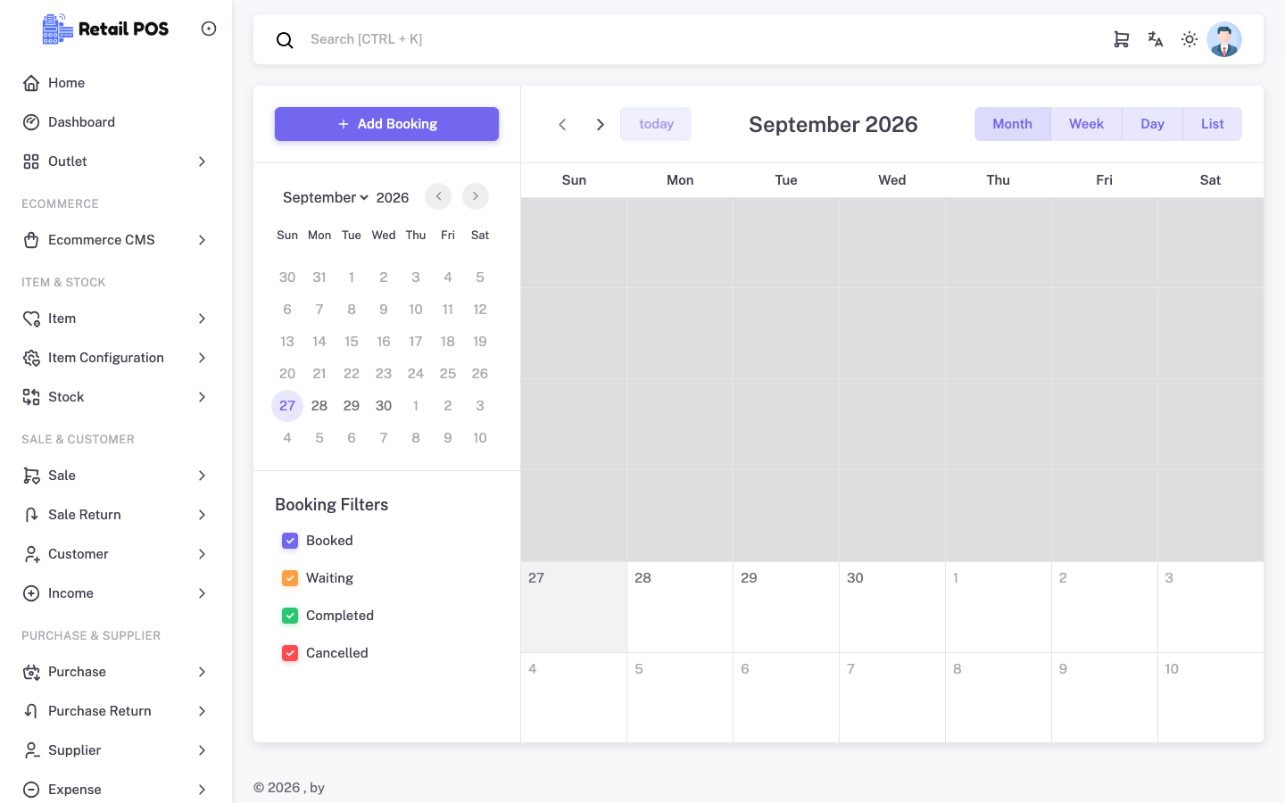Click the Sale cart icon in sidebar
This screenshot has height=803, width=1285.
coord(31,476)
